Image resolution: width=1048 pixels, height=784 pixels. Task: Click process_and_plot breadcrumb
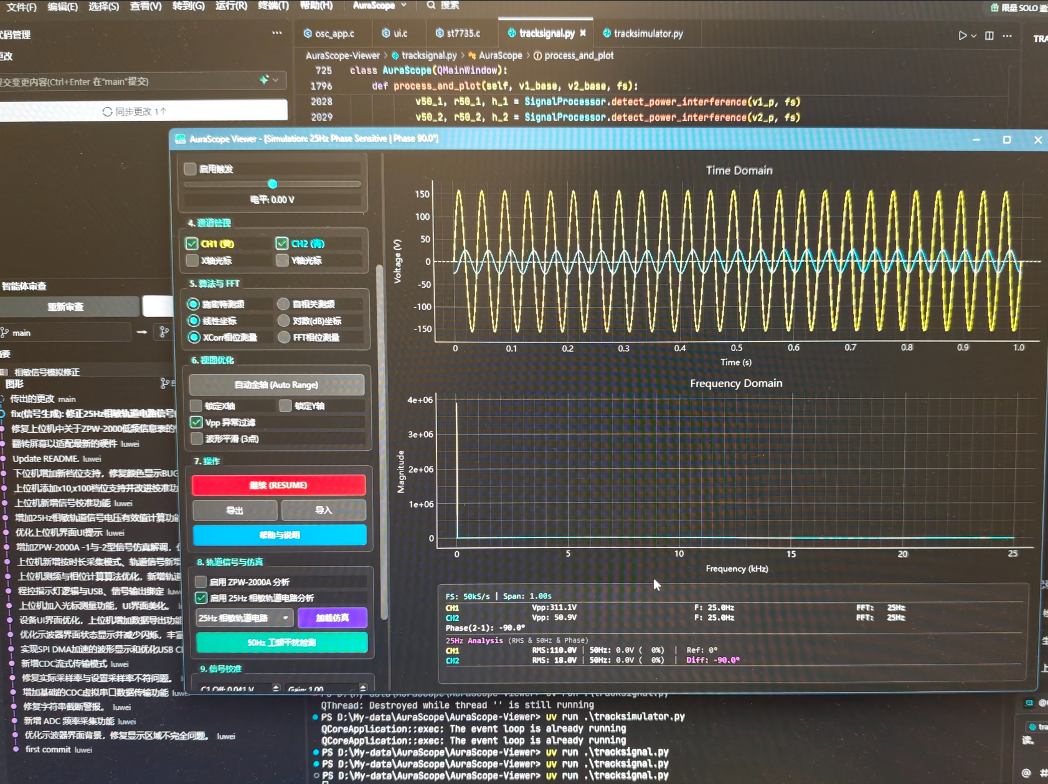[x=578, y=55]
